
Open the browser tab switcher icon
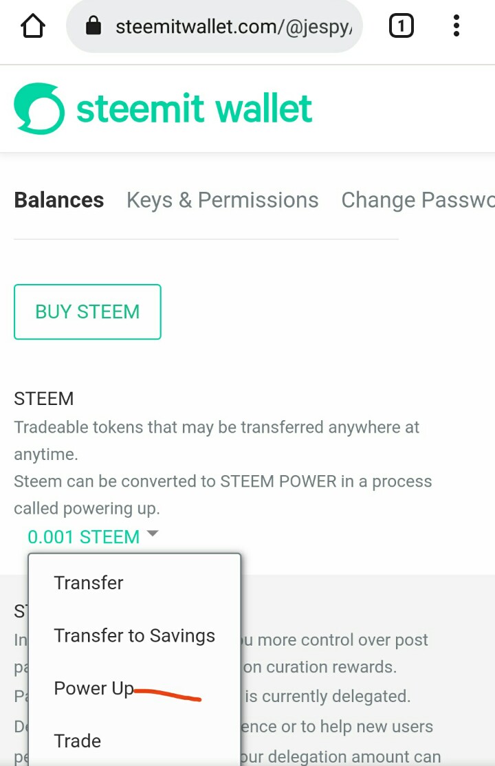point(401,27)
